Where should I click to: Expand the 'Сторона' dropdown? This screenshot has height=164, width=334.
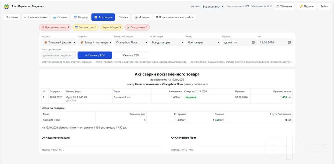95,42
